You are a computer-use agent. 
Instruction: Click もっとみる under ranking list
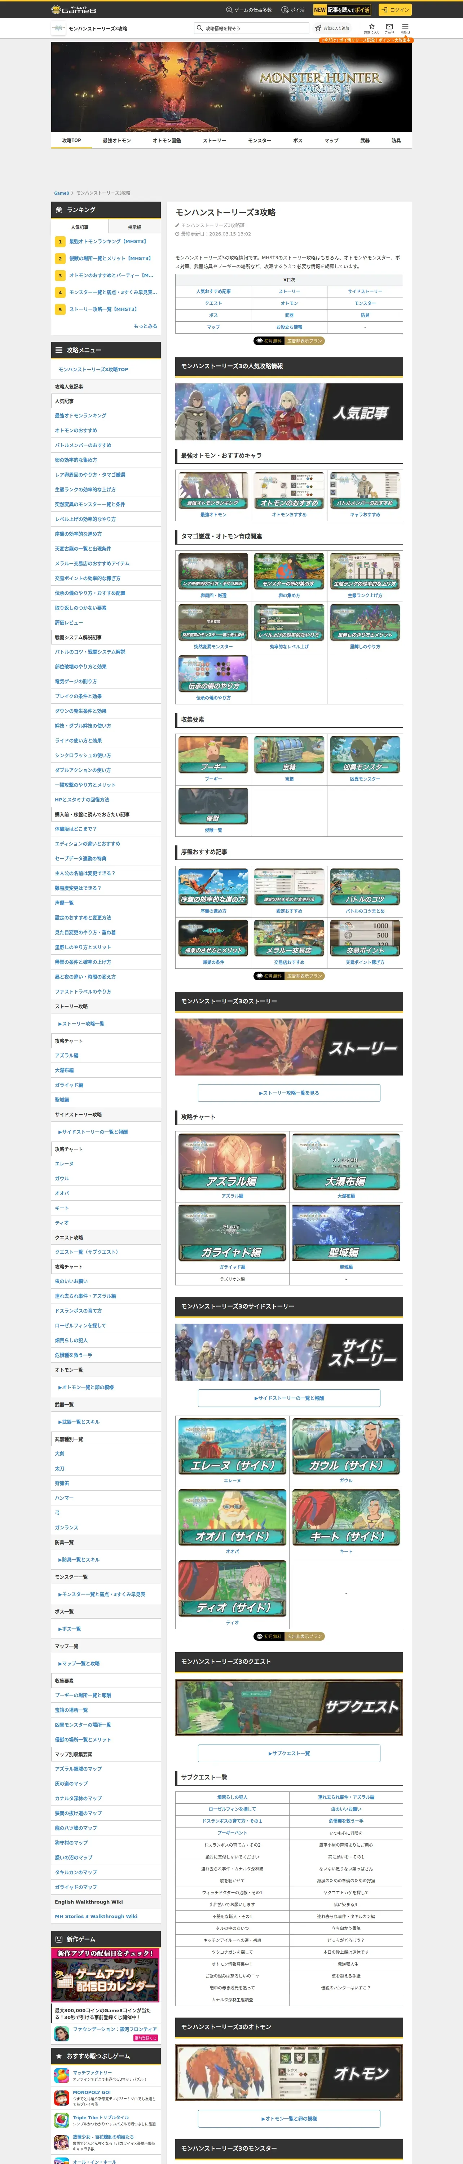coord(145,326)
